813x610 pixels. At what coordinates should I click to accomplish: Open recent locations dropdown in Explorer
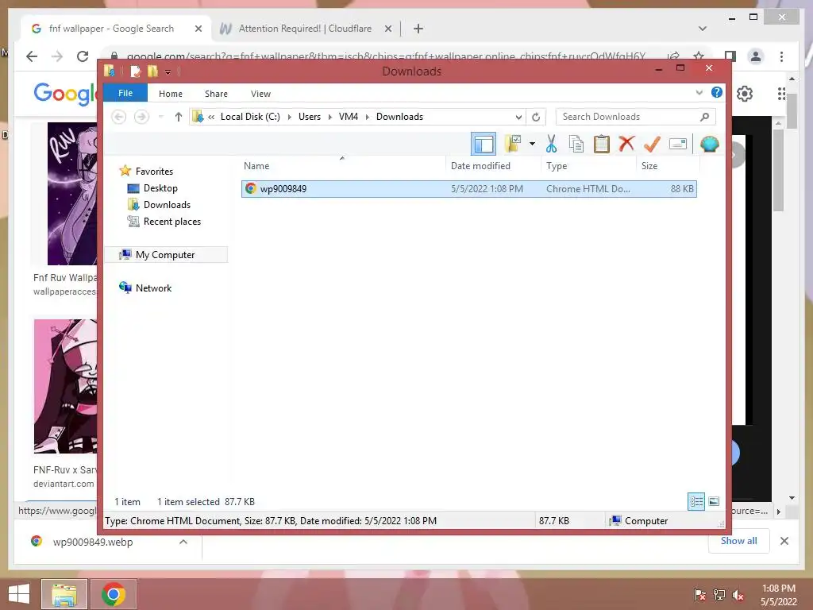(160, 117)
